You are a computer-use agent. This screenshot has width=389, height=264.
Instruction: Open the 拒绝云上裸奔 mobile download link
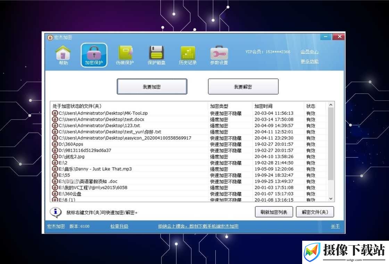click(198, 226)
